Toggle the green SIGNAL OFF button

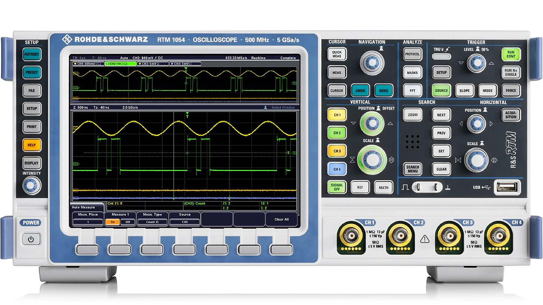[x=336, y=187]
